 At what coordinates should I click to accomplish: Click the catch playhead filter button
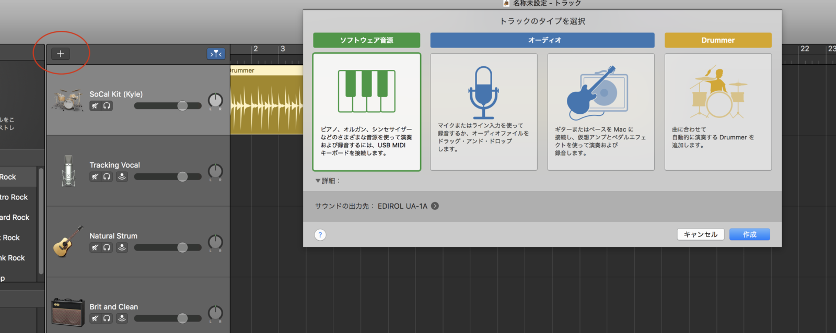coord(216,54)
